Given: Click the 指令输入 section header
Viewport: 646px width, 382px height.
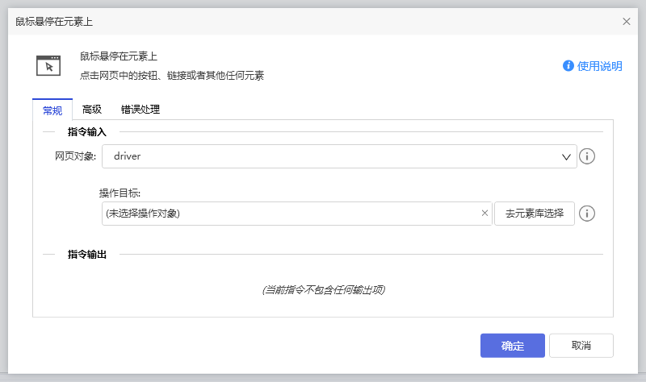Looking at the screenshot, I should tap(87, 131).
